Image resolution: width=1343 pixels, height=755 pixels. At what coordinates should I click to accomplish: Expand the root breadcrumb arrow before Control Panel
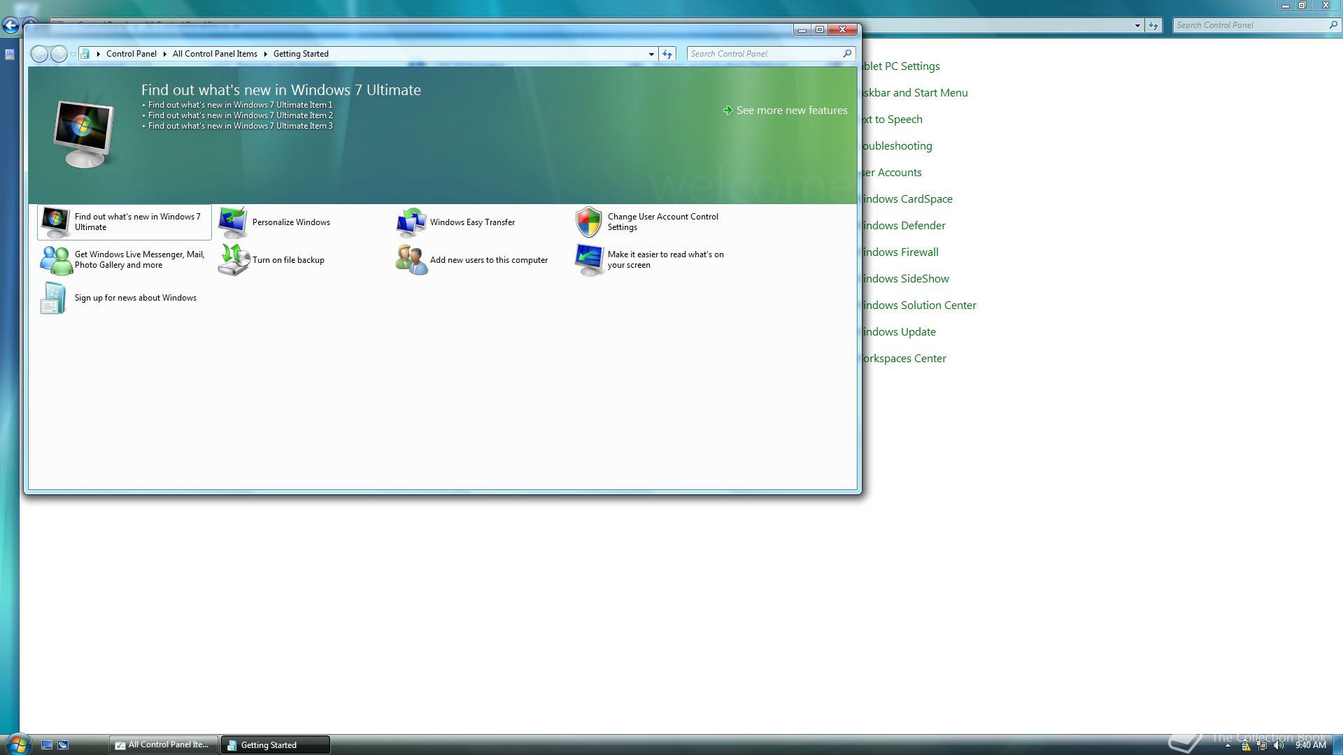point(98,54)
